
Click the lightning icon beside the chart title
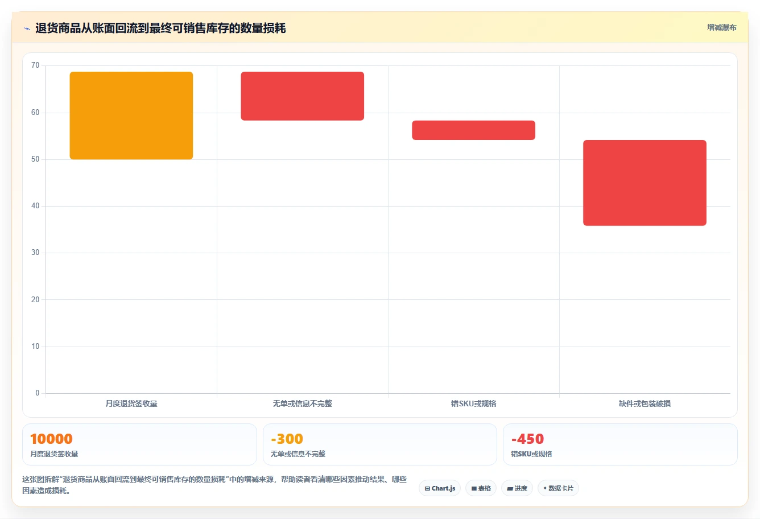(x=27, y=28)
